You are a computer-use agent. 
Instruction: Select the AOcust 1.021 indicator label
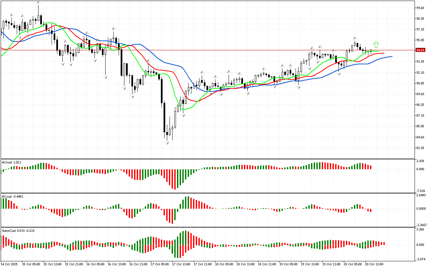[12, 162]
